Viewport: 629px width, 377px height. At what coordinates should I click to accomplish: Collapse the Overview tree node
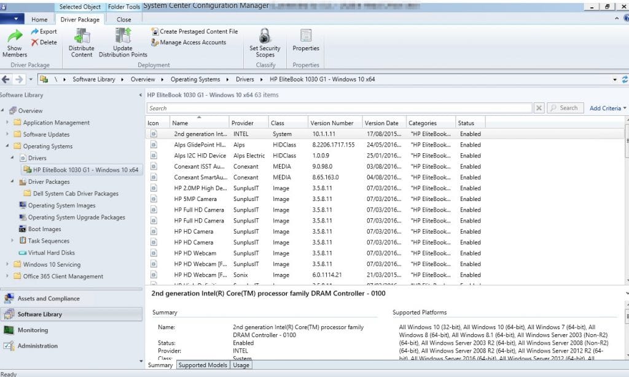coord(2,110)
